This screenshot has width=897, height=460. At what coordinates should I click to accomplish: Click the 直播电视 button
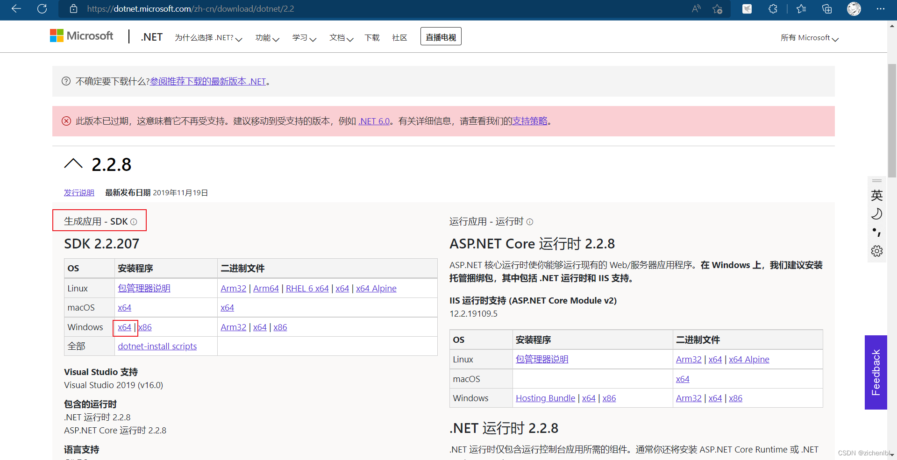click(x=441, y=36)
